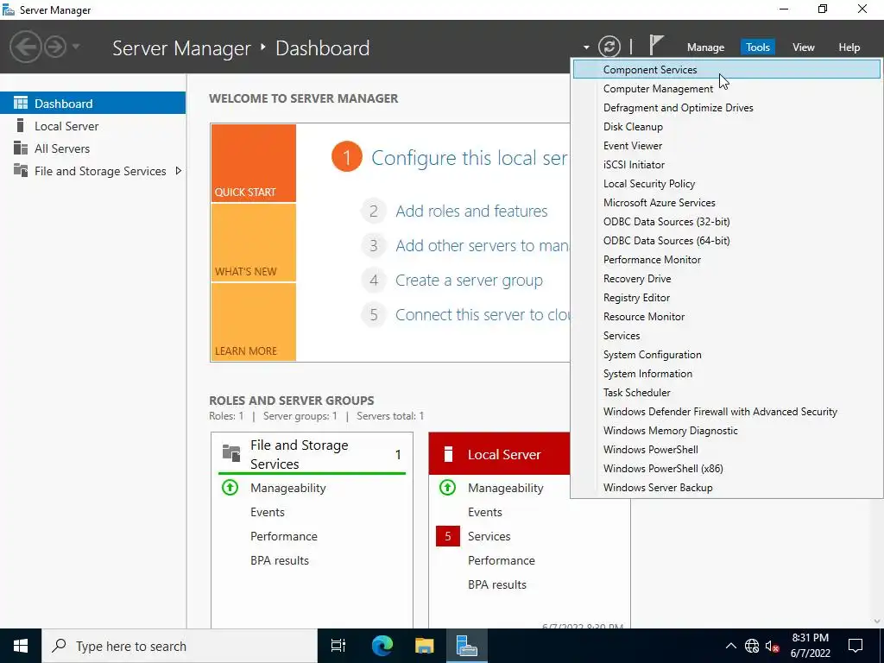Image resolution: width=884 pixels, height=663 pixels.
Task: Open the View menu
Action: click(x=803, y=47)
